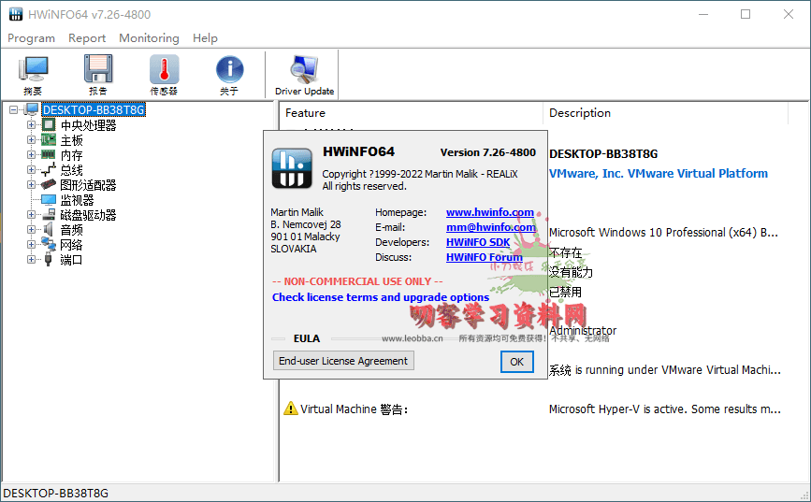Image resolution: width=811 pixels, height=502 pixels.
Task: Click the OK button in About dialog
Action: (516, 362)
